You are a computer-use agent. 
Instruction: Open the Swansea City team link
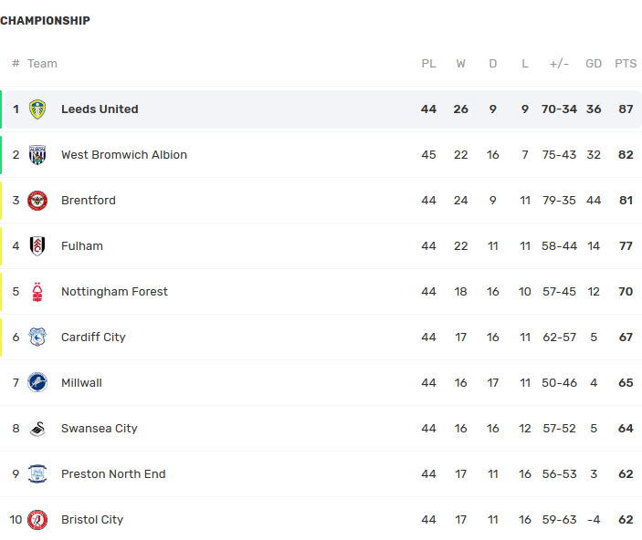99,429
